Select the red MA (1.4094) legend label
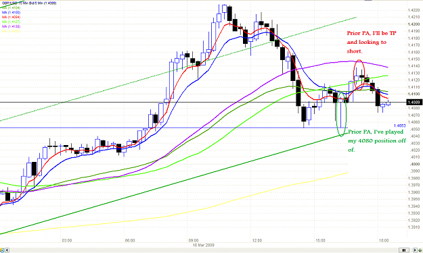This screenshot has width=423, height=253. 11,18
